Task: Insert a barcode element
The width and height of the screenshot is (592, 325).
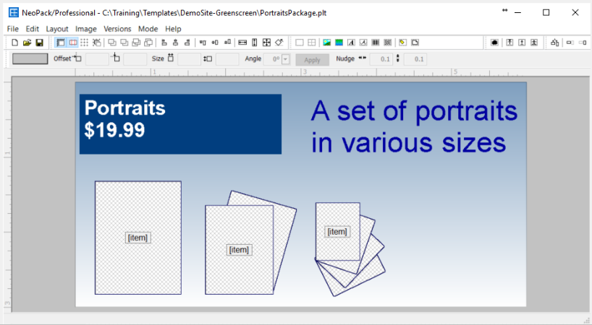Action: tap(376, 43)
